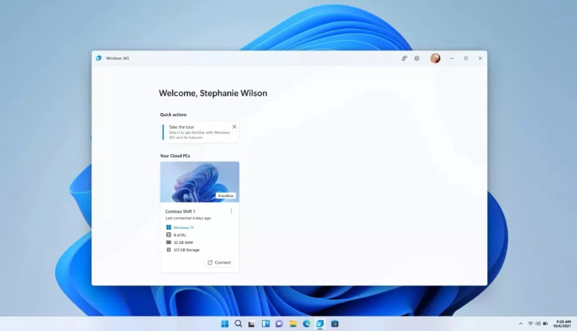Open the Windows Start menu
Screen dimensions: 577x331
pyautogui.click(x=224, y=324)
